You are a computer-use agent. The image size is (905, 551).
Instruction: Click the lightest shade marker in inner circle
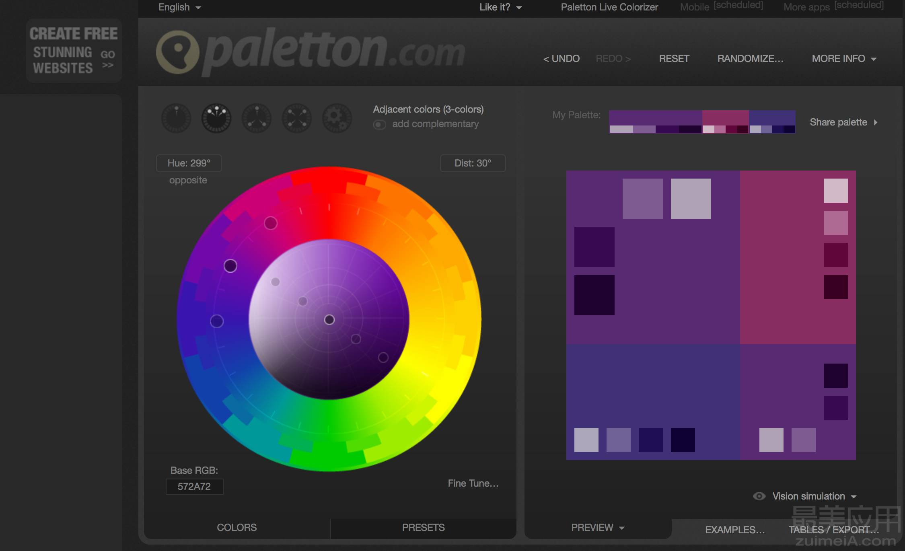(x=276, y=282)
